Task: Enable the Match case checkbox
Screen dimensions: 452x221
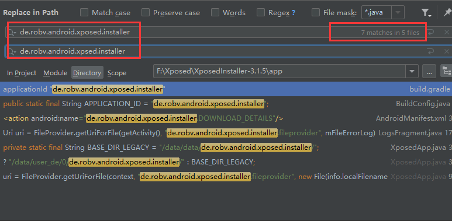Action: tap(84, 13)
